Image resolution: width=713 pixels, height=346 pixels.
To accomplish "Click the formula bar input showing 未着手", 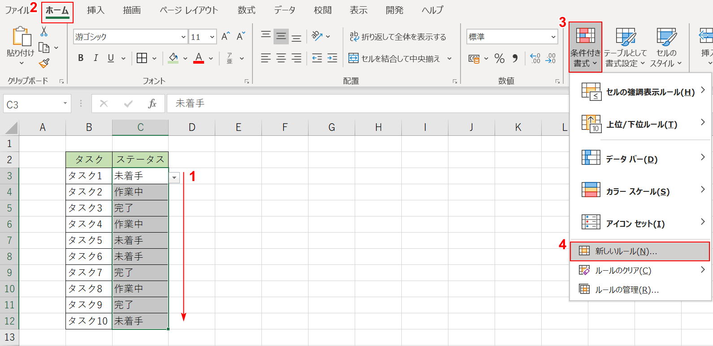I will 368,104.
